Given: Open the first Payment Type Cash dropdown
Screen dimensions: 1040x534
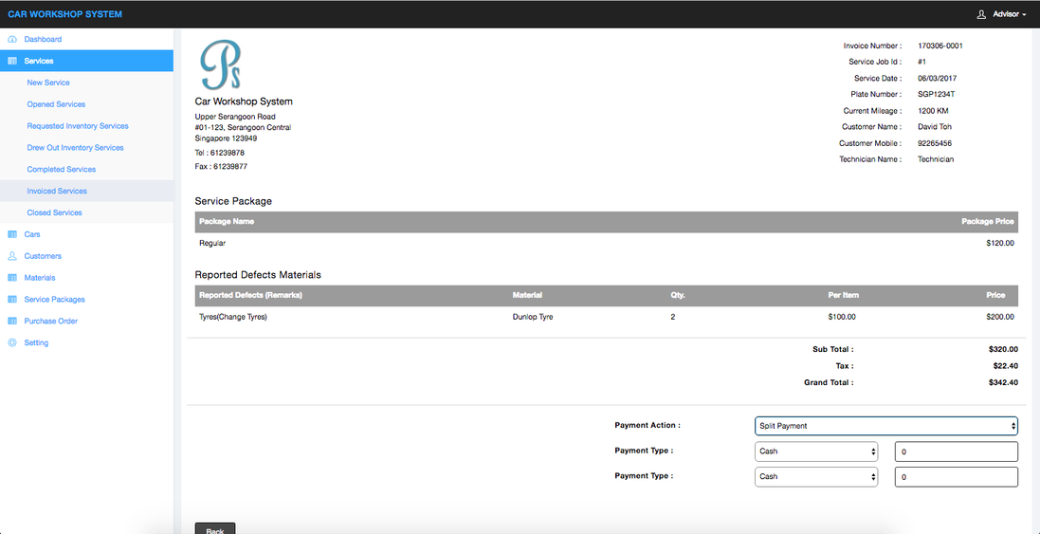Looking at the screenshot, I should 816,451.
